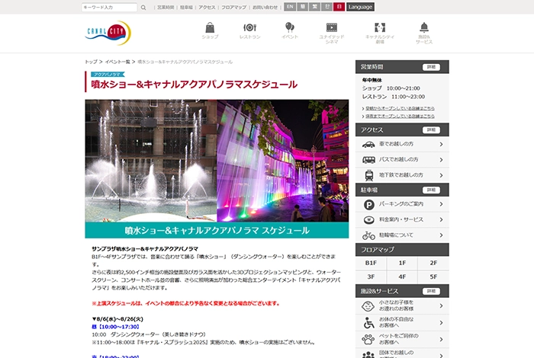Open the キャナルシティ劇場 theater icon
This screenshot has height=358, width=534.
coord(380,27)
